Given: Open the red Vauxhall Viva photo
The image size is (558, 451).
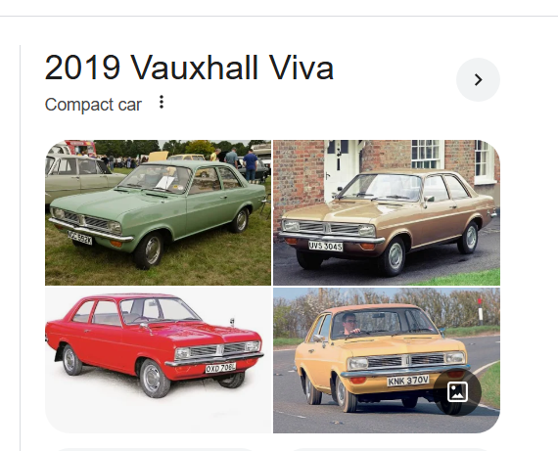Looking at the screenshot, I should tap(158, 360).
